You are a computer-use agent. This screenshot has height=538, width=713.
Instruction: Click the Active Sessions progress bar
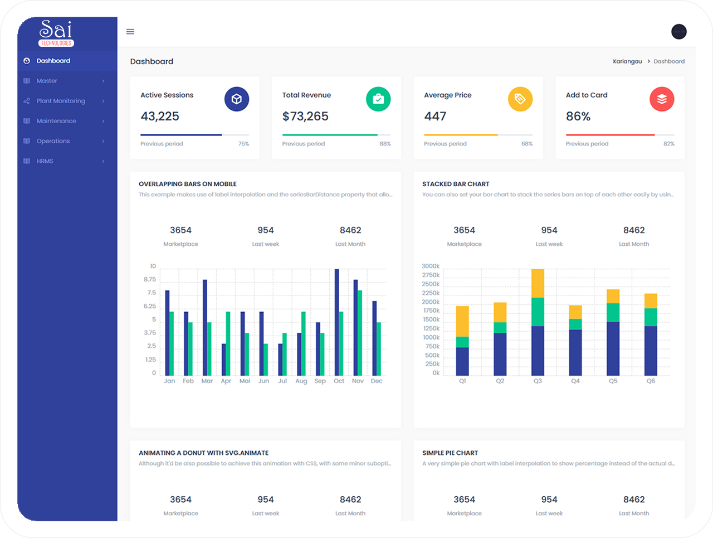194,135
